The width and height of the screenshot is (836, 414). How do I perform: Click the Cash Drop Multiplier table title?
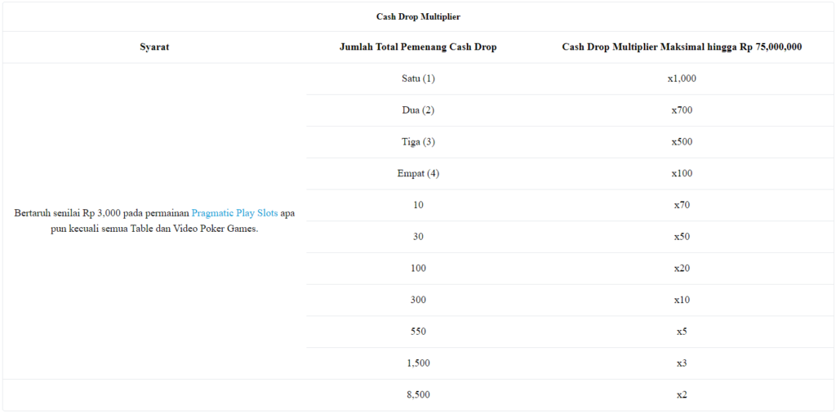[418, 17]
